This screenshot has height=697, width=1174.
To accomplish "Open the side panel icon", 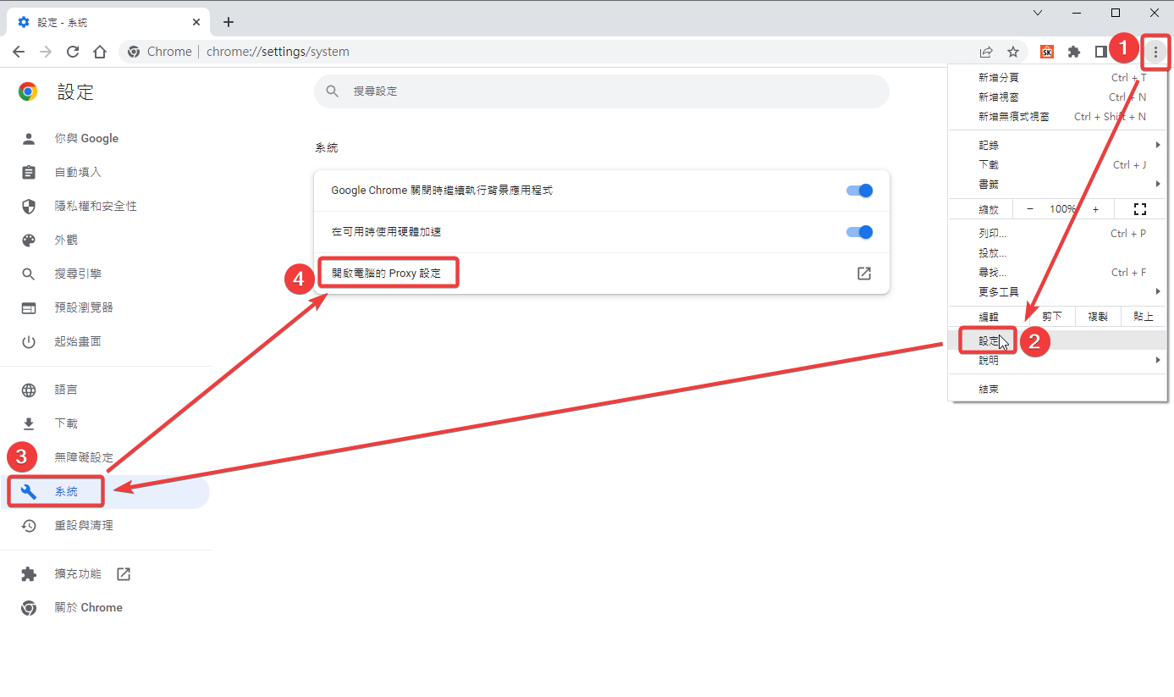I will [x=1100, y=52].
